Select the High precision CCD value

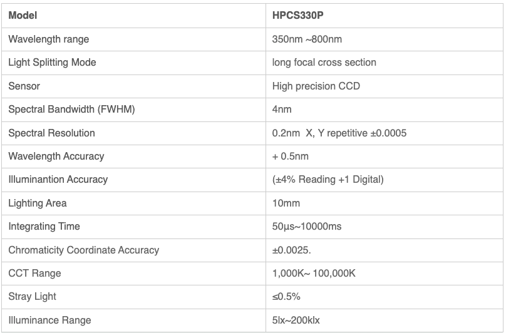316,86
